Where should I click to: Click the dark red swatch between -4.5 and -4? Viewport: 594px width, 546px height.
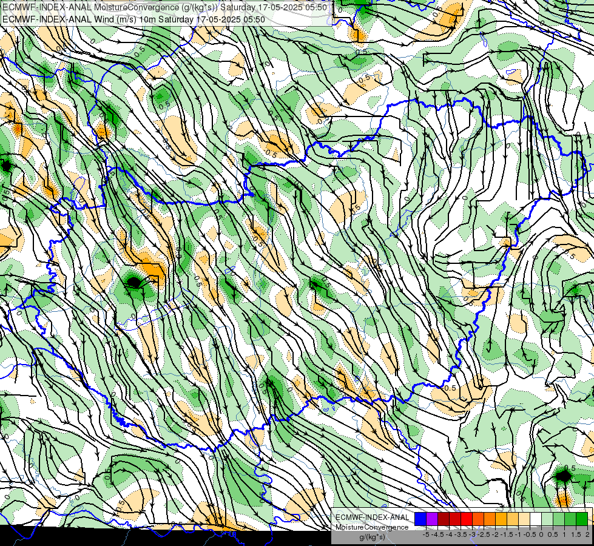click(x=444, y=519)
